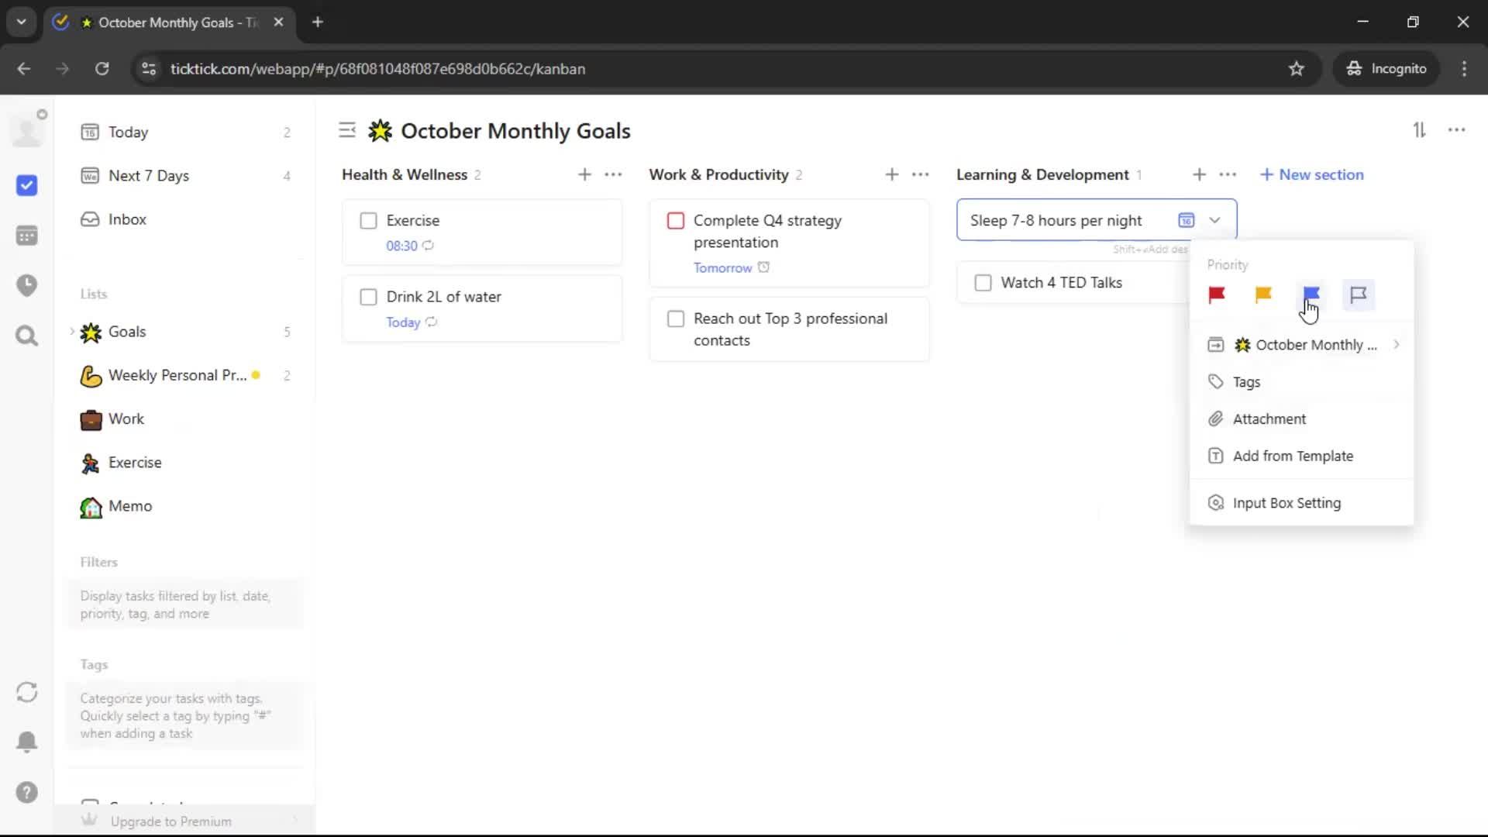
Task: Expand October Monthly list submenu arrow
Action: [x=1397, y=345]
